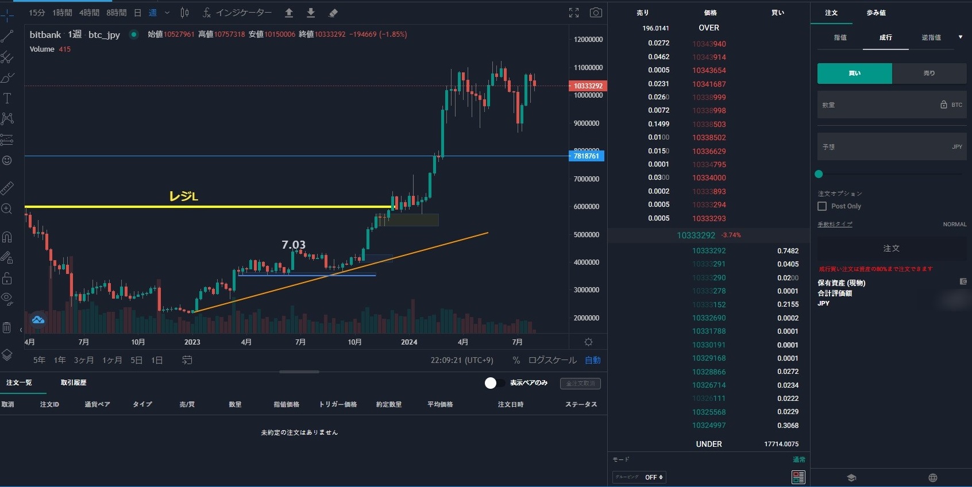Select the brush drawing tool
Image resolution: width=972 pixels, height=487 pixels.
tap(7, 77)
